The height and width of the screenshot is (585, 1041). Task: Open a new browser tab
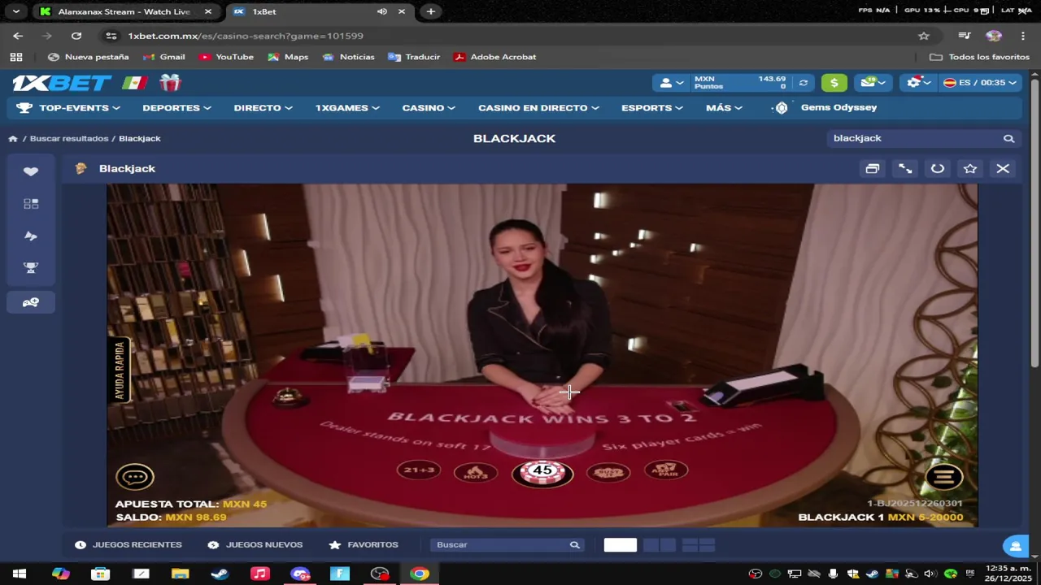click(430, 11)
